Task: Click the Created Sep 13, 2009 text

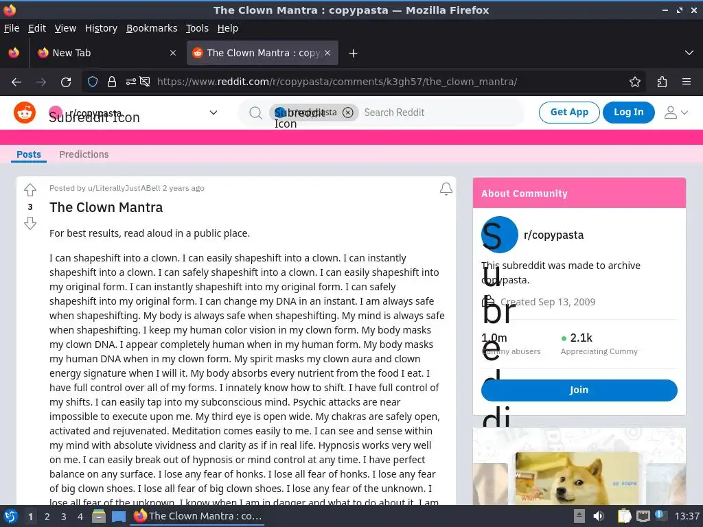Action: point(548,302)
